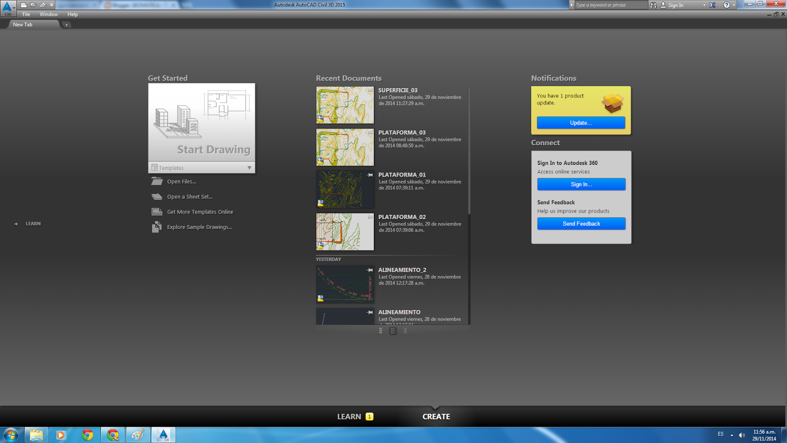Click the Explore Sample Drawings link

(200, 227)
